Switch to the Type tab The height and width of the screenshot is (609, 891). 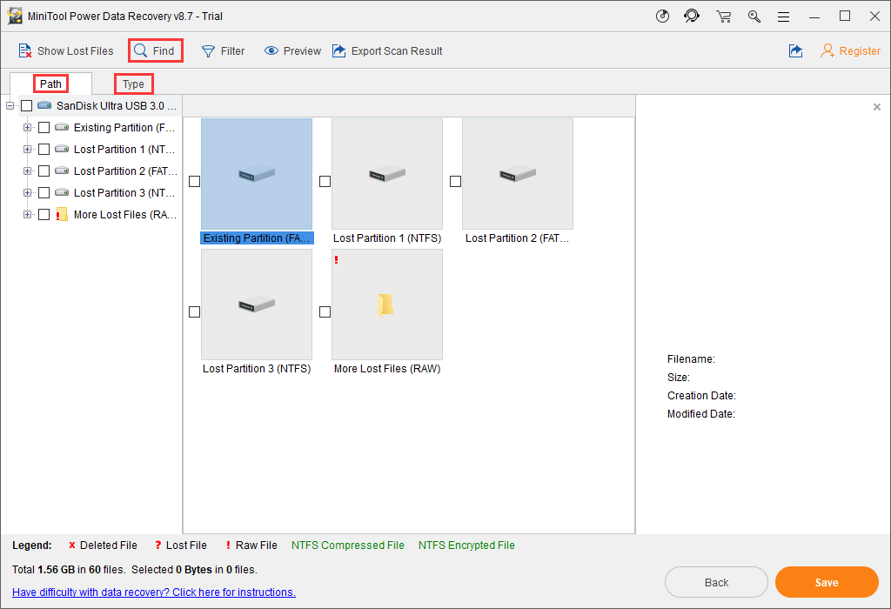pyautogui.click(x=133, y=84)
